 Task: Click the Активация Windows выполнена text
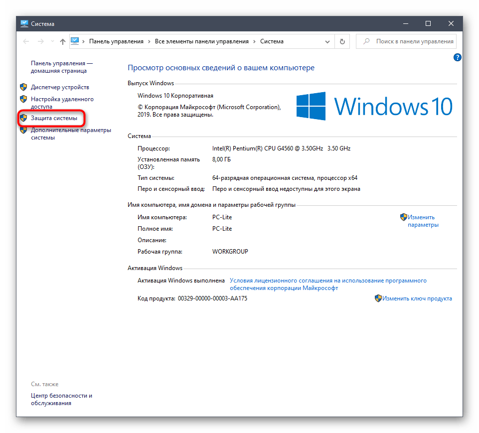pos(181,281)
